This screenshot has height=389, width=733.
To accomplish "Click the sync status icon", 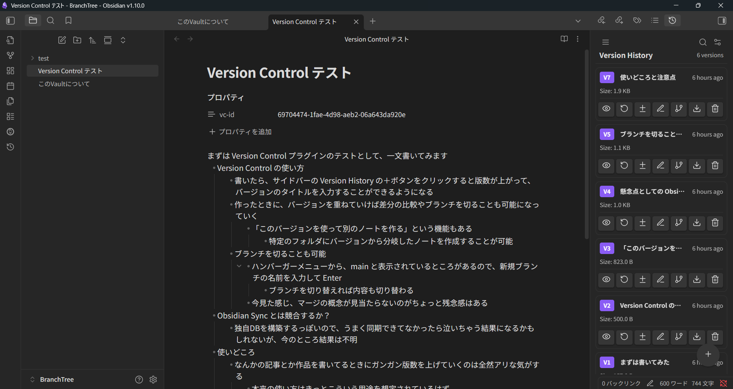I will click(723, 384).
